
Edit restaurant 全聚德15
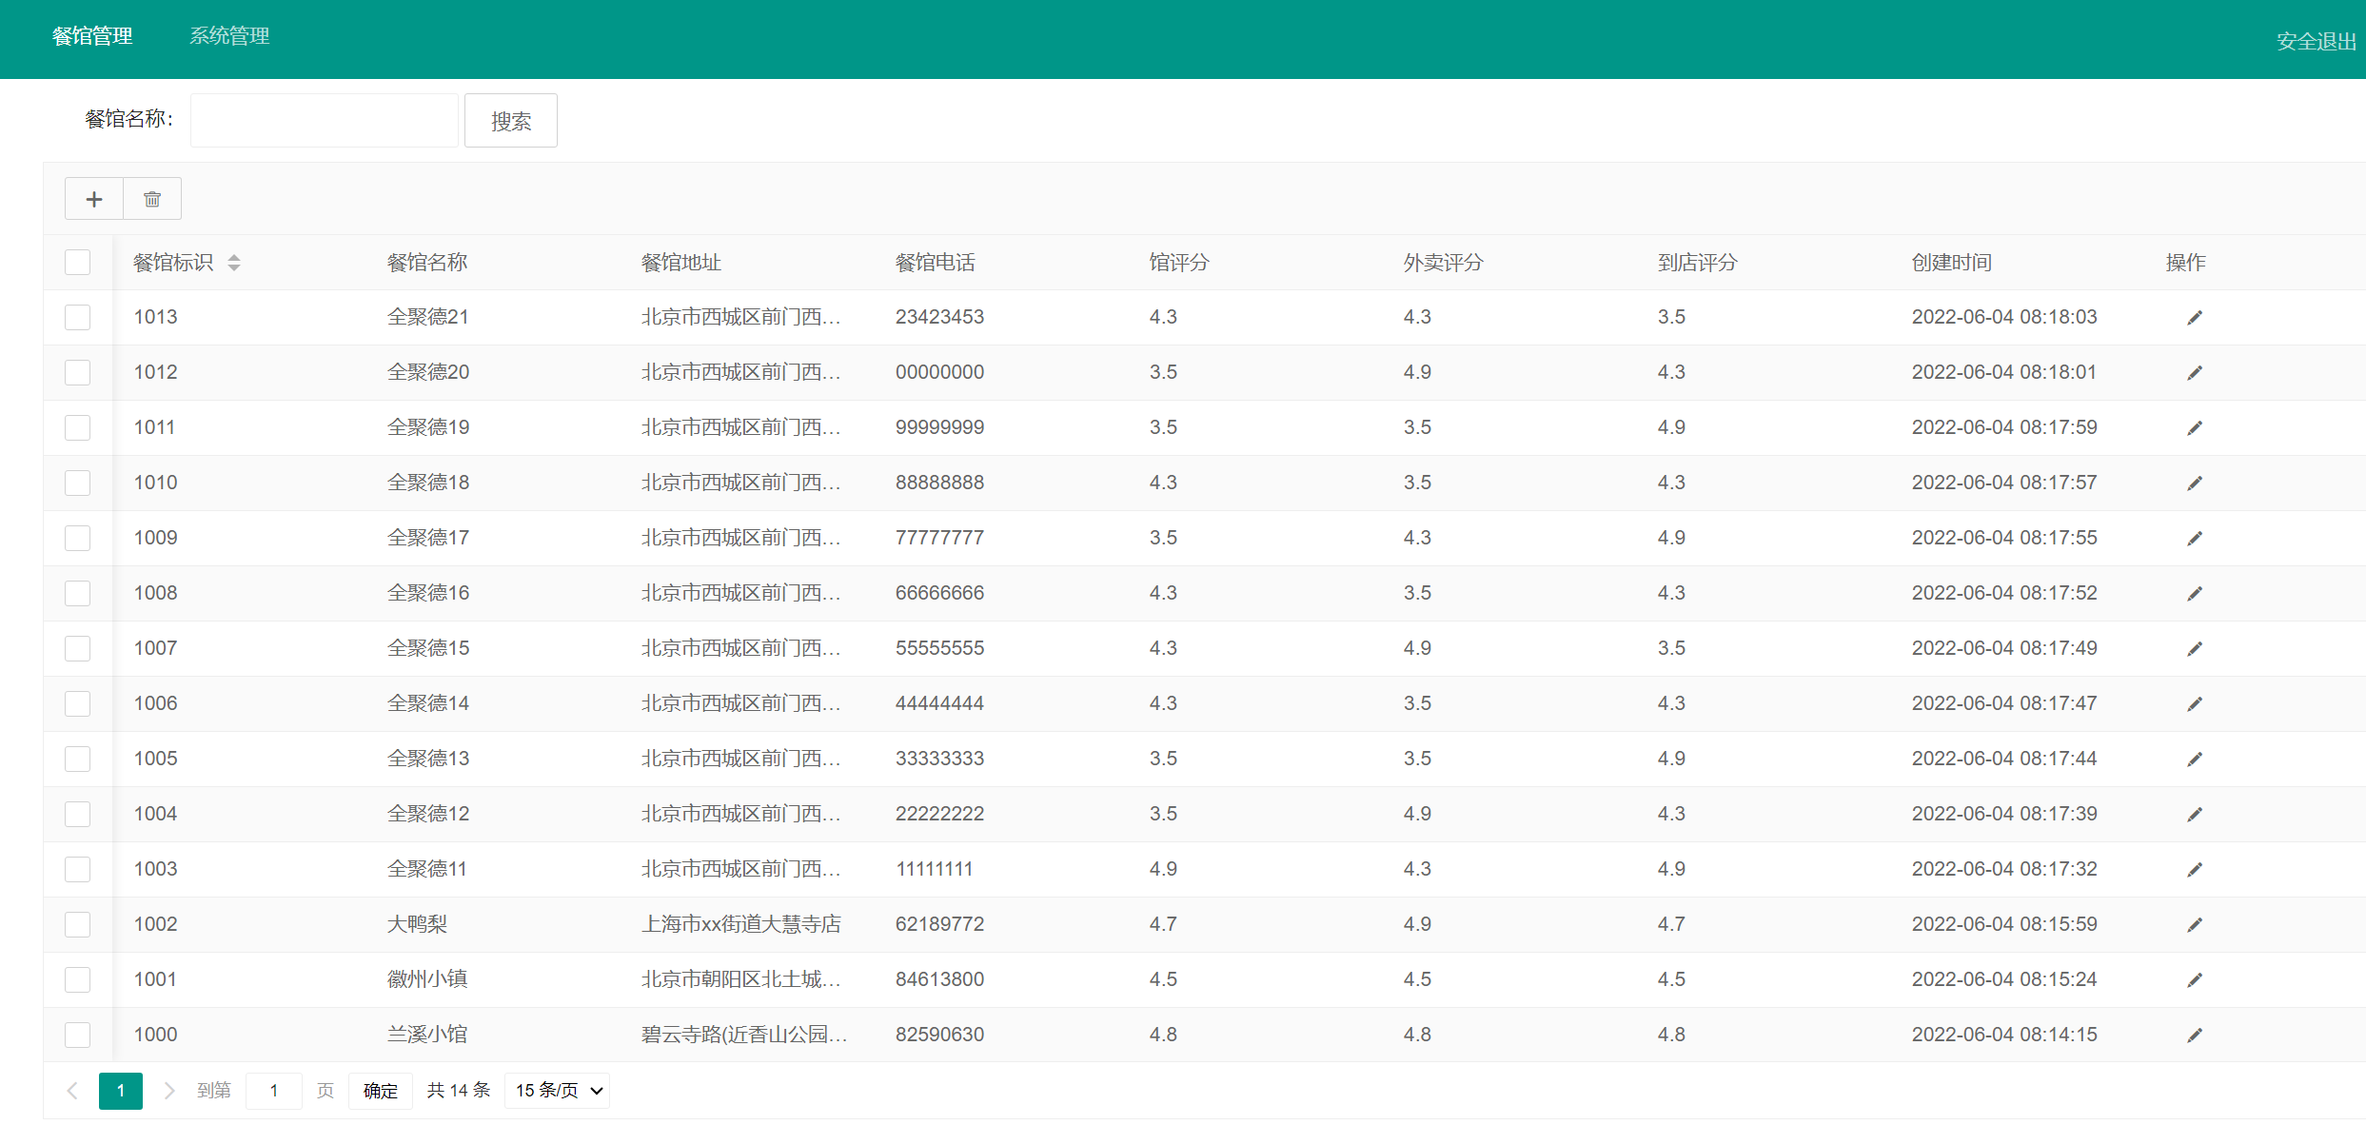2195,648
